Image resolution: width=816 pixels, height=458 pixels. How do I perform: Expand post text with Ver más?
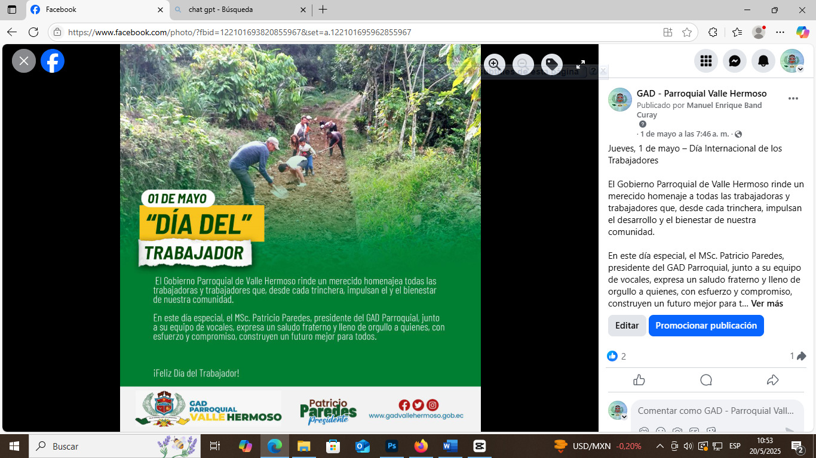pyautogui.click(x=766, y=304)
